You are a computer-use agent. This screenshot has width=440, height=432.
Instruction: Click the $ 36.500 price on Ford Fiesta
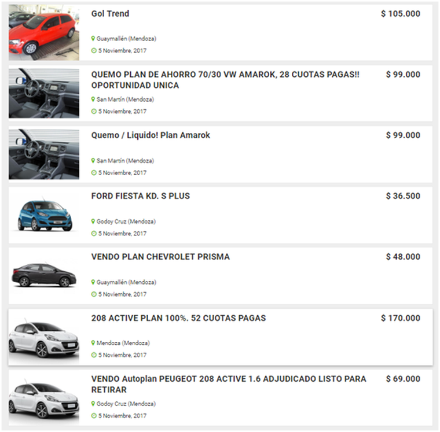click(403, 196)
